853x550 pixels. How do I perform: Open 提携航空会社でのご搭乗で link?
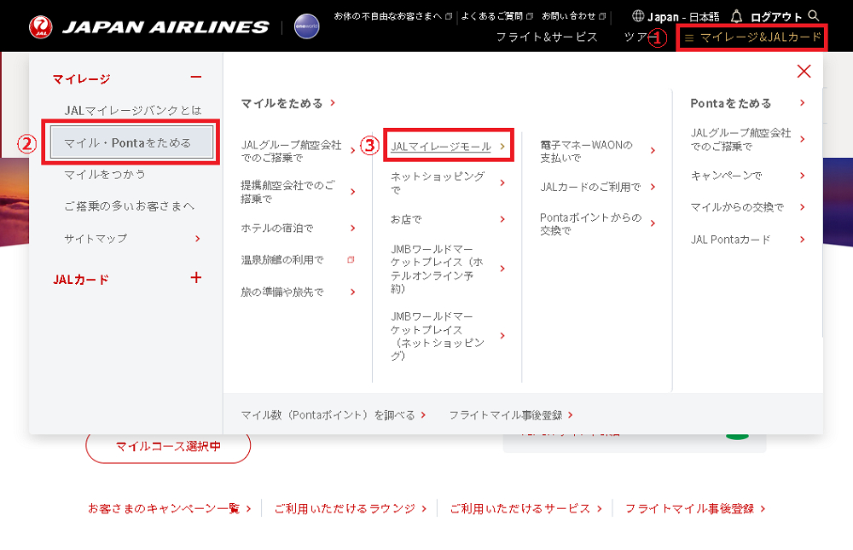(298, 192)
